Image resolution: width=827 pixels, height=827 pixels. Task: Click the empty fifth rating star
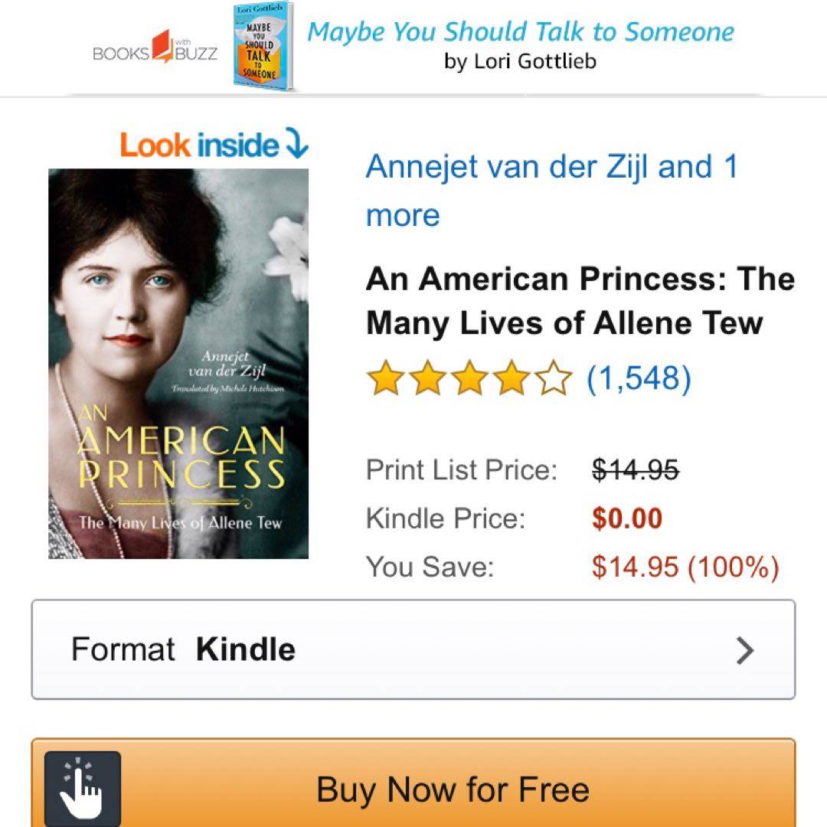coord(554,378)
